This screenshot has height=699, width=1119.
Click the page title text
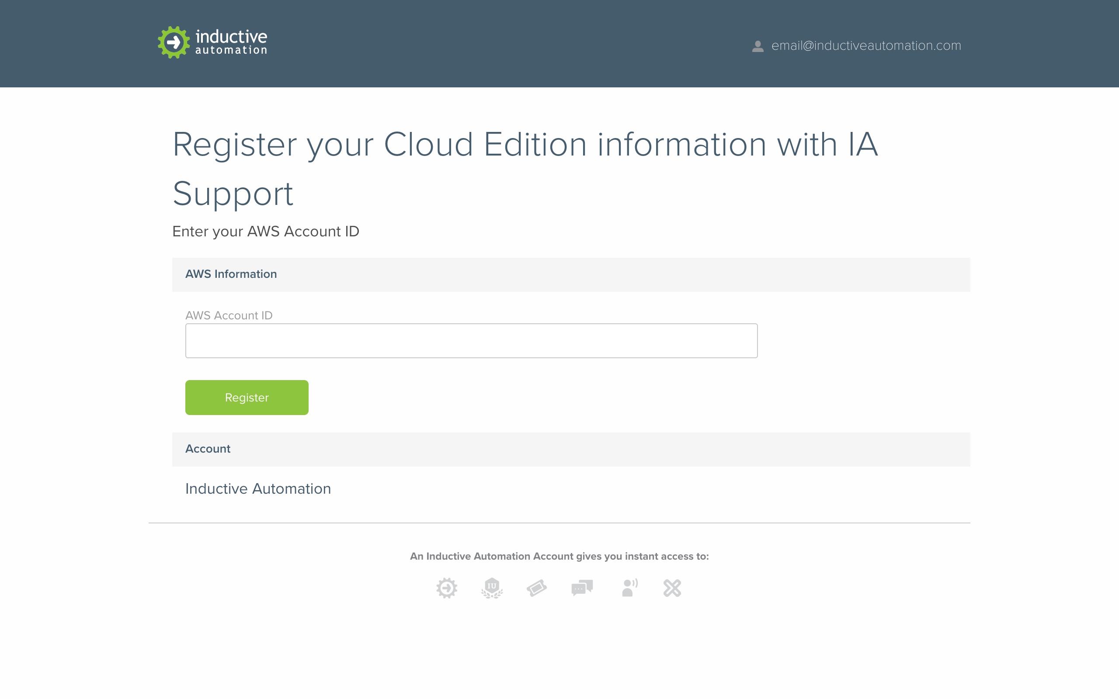(x=526, y=144)
